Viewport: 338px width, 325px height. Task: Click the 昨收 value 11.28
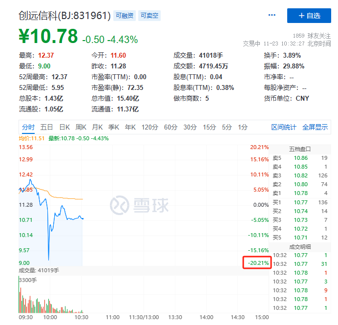[118, 66]
